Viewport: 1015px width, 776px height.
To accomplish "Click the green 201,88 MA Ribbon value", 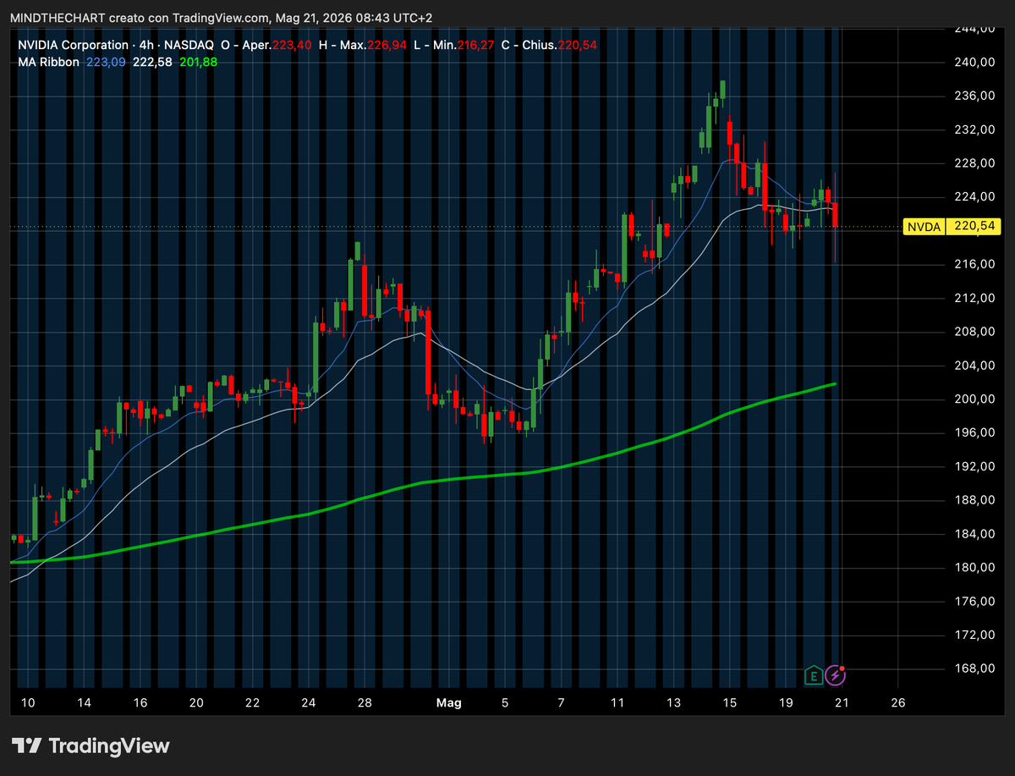I will pos(197,62).
